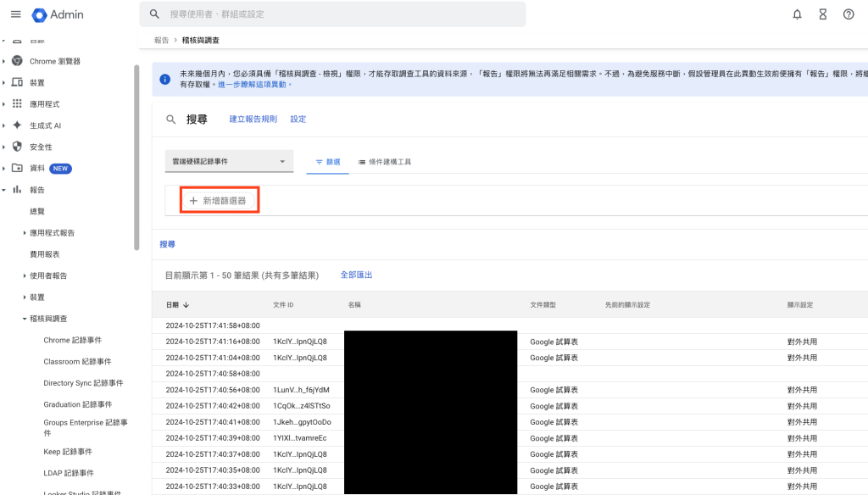Open the tasks hourglass icon
The height and width of the screenshot is (495, 868).
823,14
